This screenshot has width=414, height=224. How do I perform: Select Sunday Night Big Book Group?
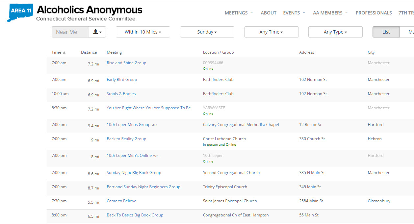pyautogui.click(x=134, y=173)
